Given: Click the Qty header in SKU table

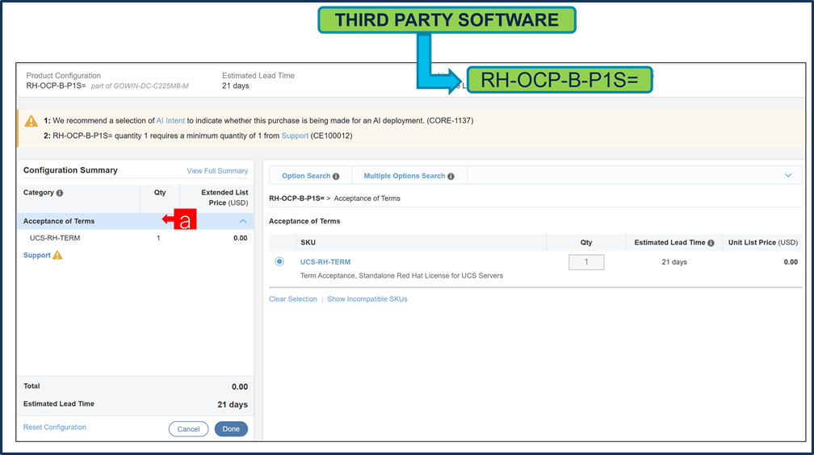Looking at the screenshot, I should click(x=586, y=242).
